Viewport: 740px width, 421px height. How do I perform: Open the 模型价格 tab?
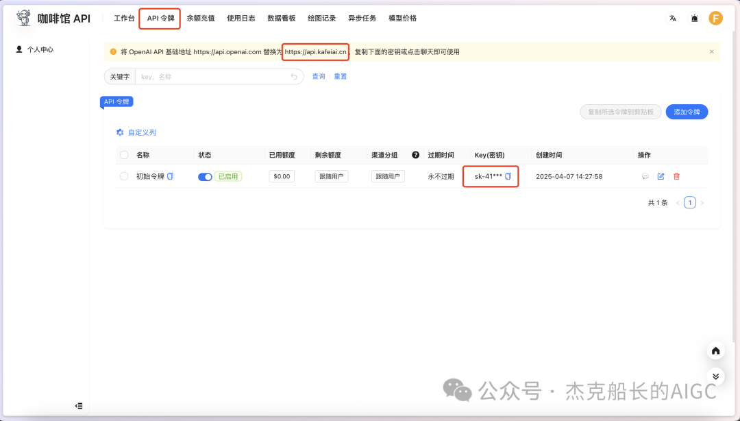coord(403,19)
